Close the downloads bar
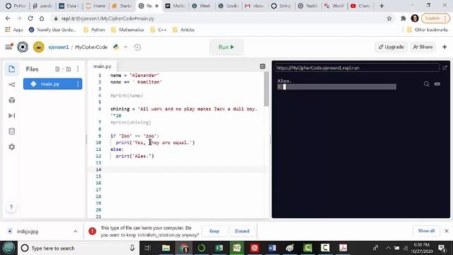This screenshot has width=453, height=255. [447, 231]
